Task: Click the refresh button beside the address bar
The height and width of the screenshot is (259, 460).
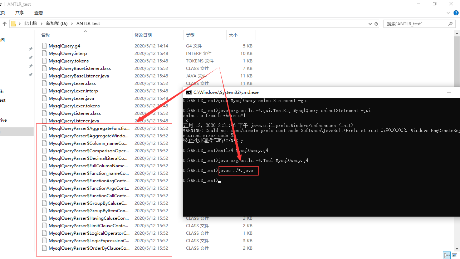Action: click(x=376, y=24)
